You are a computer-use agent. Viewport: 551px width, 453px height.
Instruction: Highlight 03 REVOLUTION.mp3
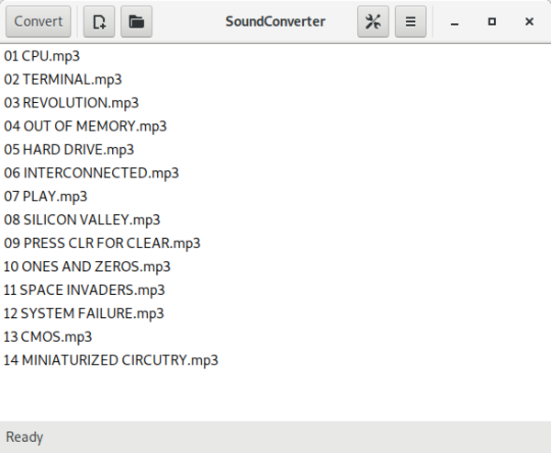pos(71,102)
